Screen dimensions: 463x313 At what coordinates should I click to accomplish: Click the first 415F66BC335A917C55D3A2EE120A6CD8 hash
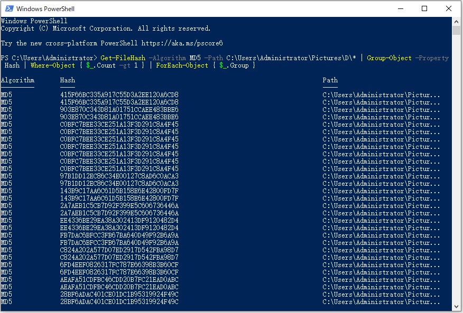pos(119,94)
